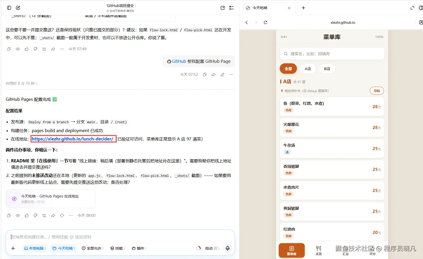Open the 自动 高 mode dropdown

click(x=212, y=248)
